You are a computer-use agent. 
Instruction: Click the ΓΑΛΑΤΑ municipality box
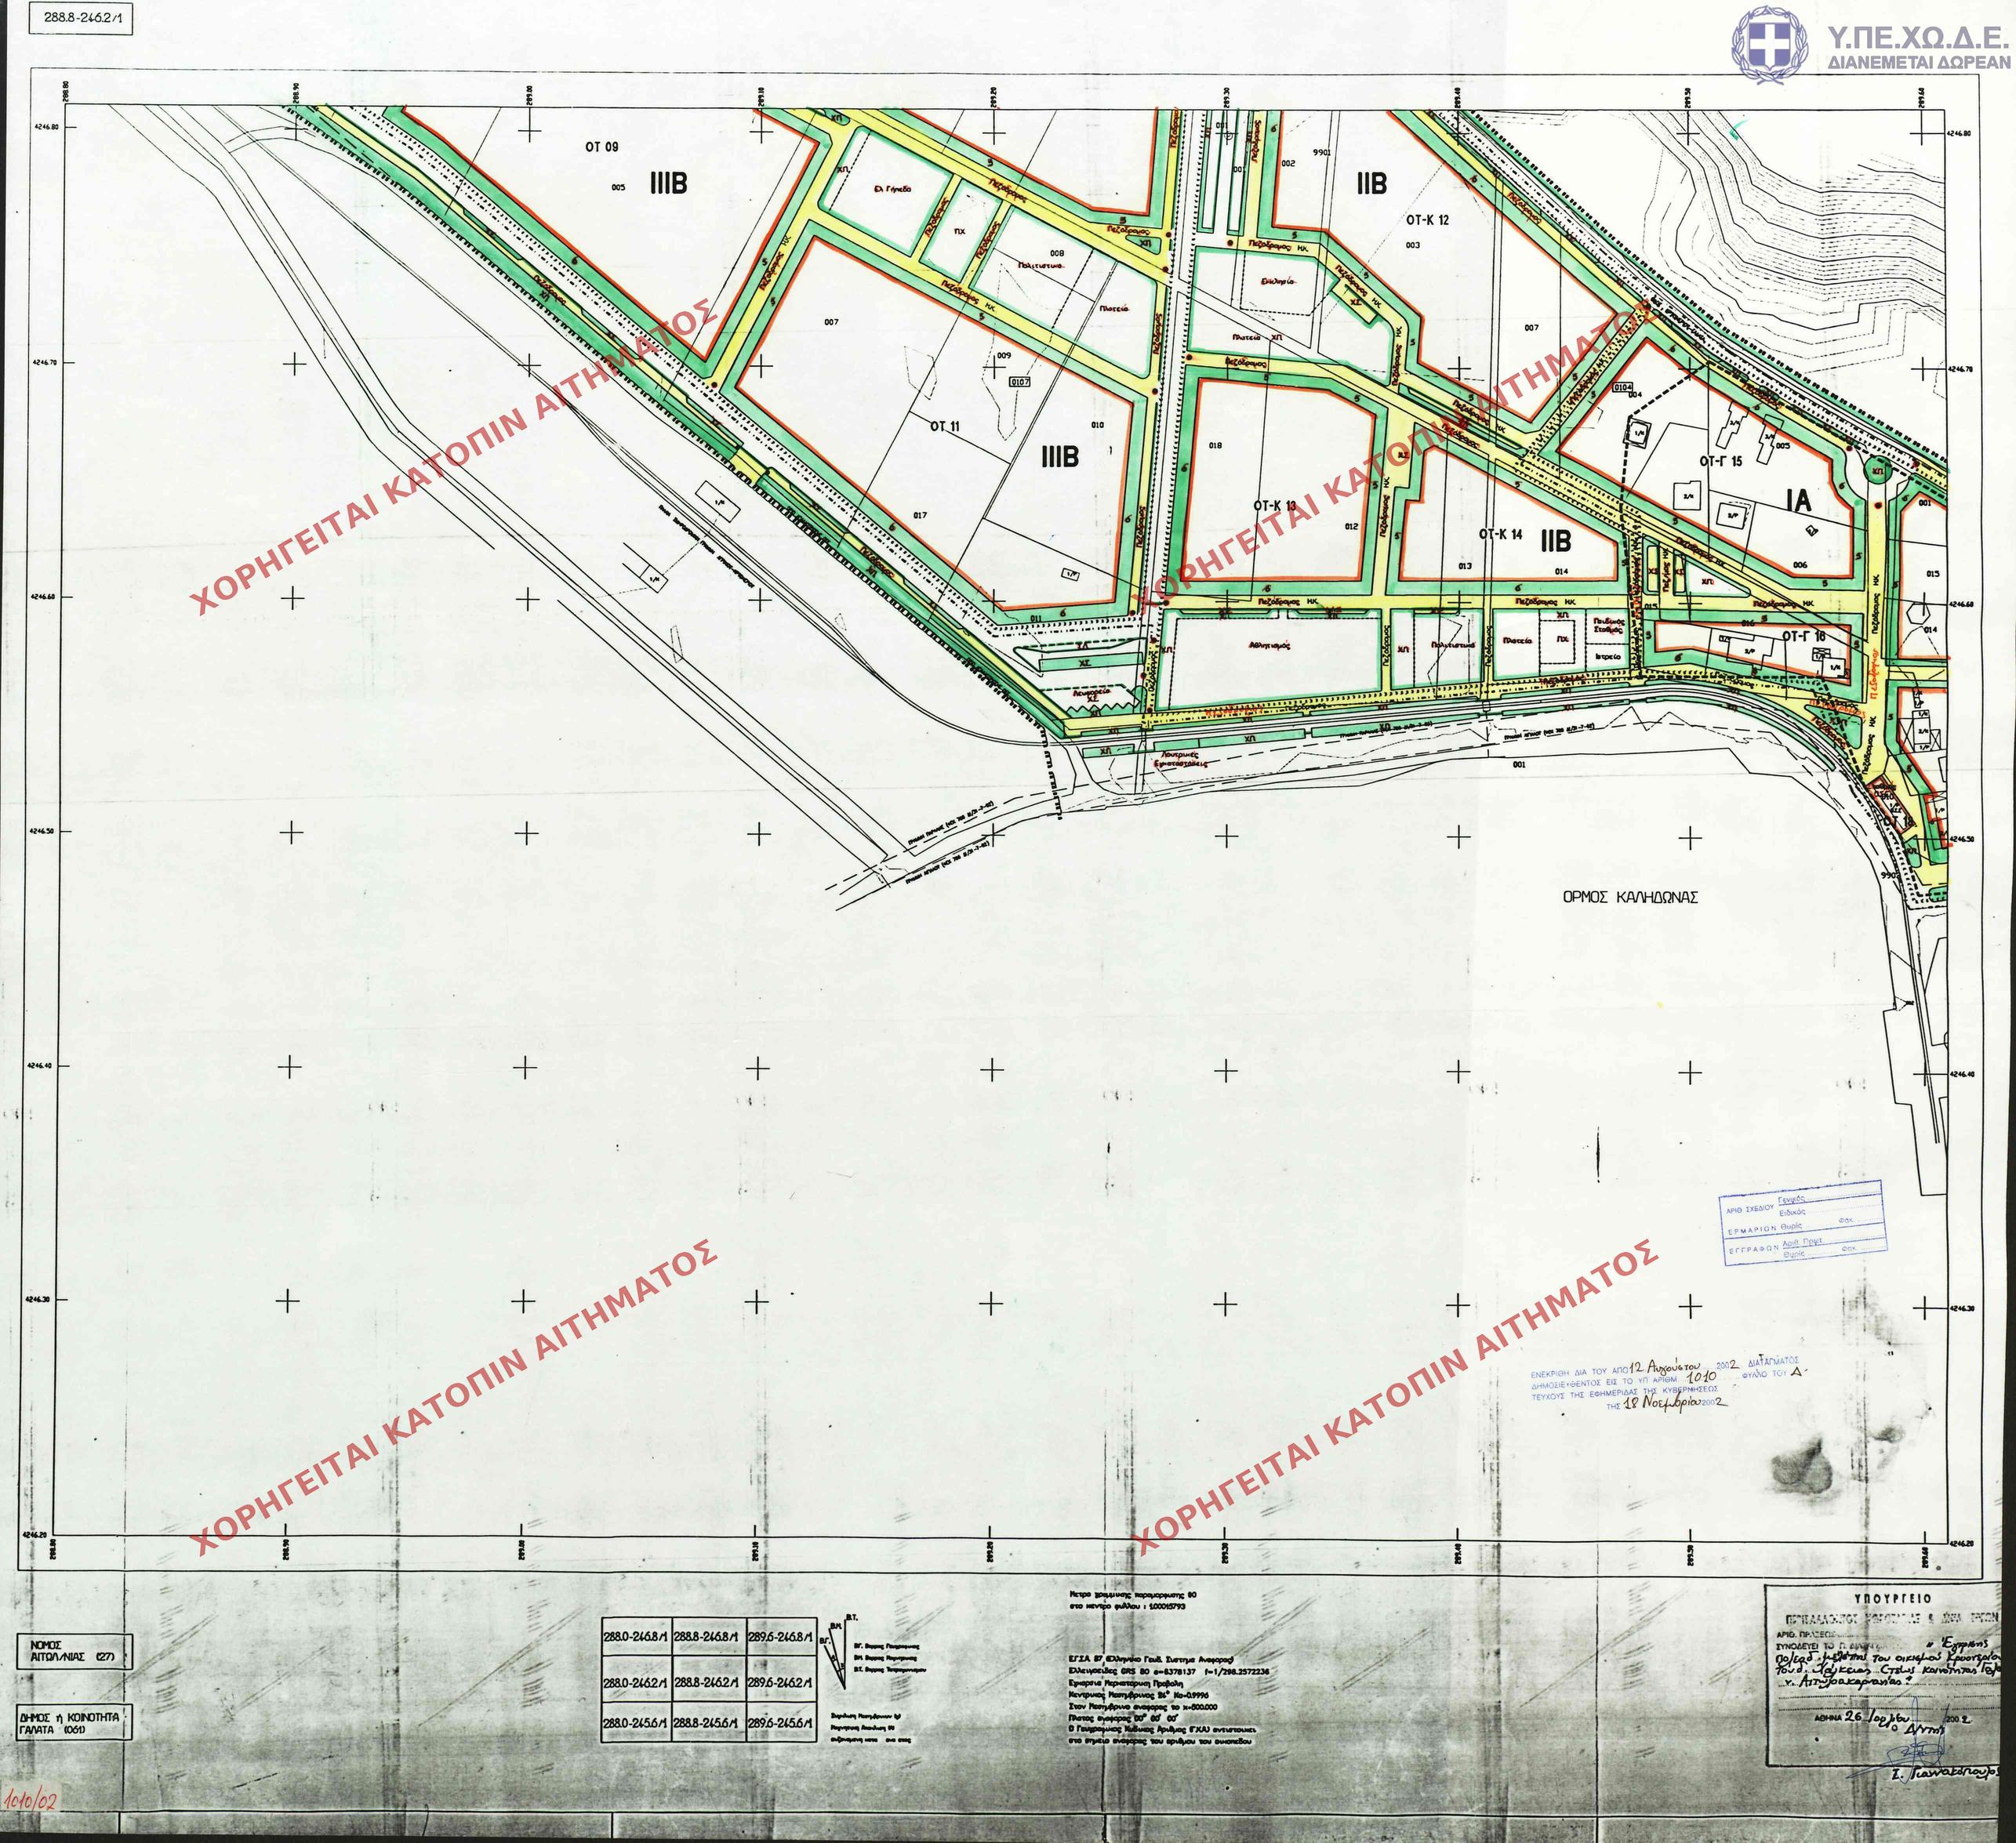tap(73, 1721)
